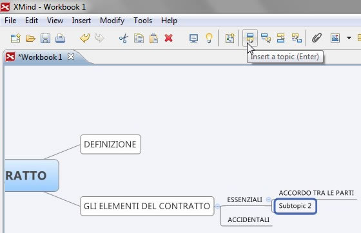Image resolution: width=361 pixels, height=233 pixels.
Task: Start presentation mode monitor icon
Action: 193,38
